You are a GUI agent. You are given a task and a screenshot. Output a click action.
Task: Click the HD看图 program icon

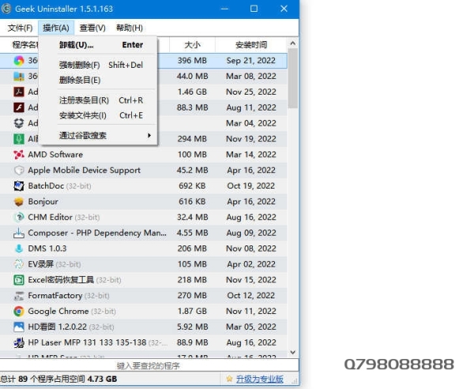(19, 327)
